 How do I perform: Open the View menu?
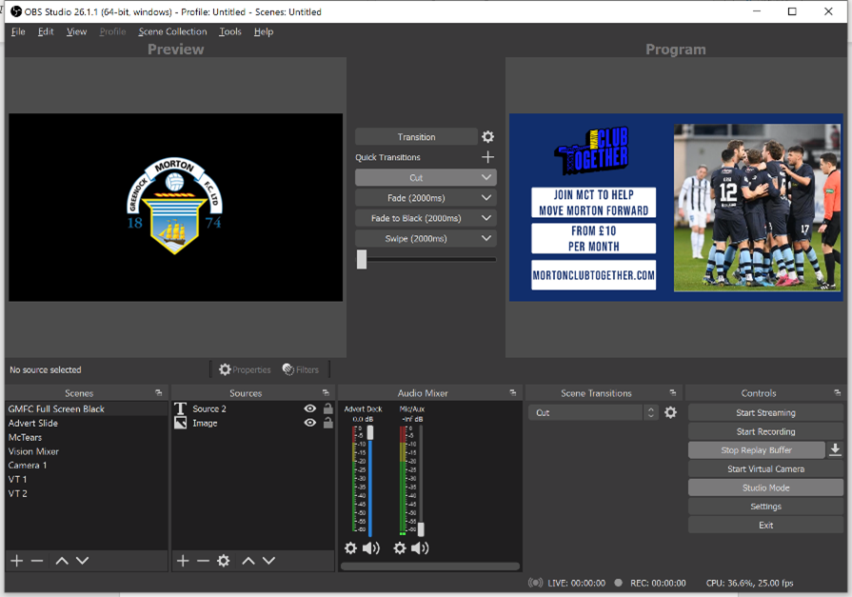76,31
